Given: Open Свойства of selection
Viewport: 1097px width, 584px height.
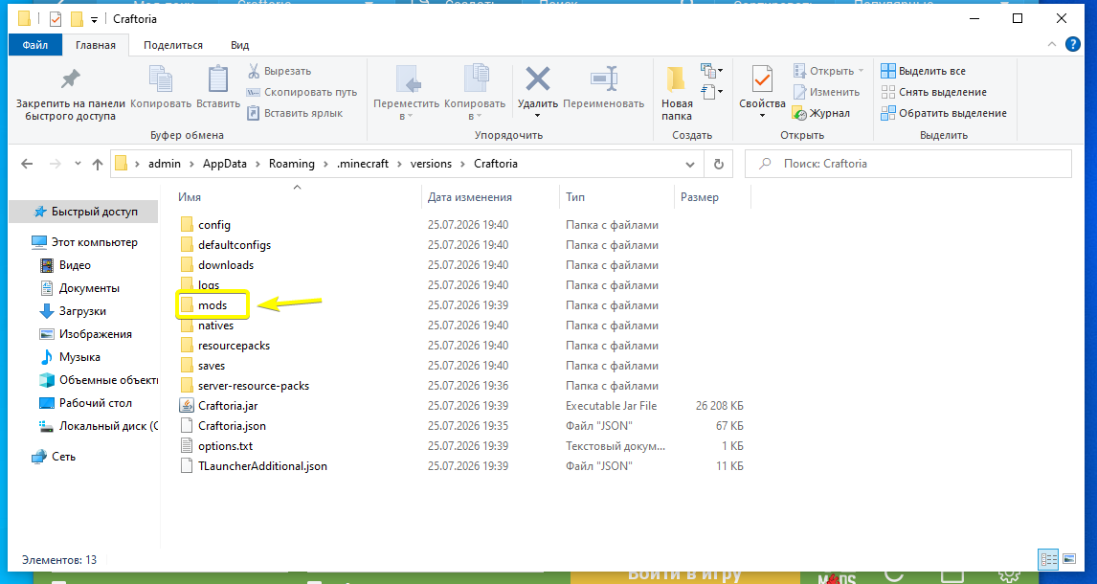Looking at the screenshot, I should point(762,92).
